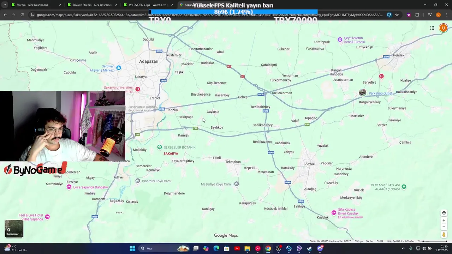Image resolution: width=452 pixels, height=254 pixels.
Task: Zoom out the map with minus button
Action: [444, 227]
